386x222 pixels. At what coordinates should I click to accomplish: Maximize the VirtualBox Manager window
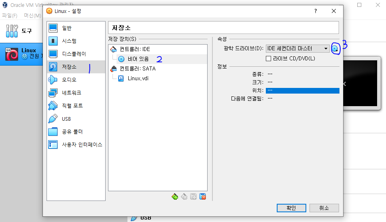pyautogui.click(x=359, y=5)
